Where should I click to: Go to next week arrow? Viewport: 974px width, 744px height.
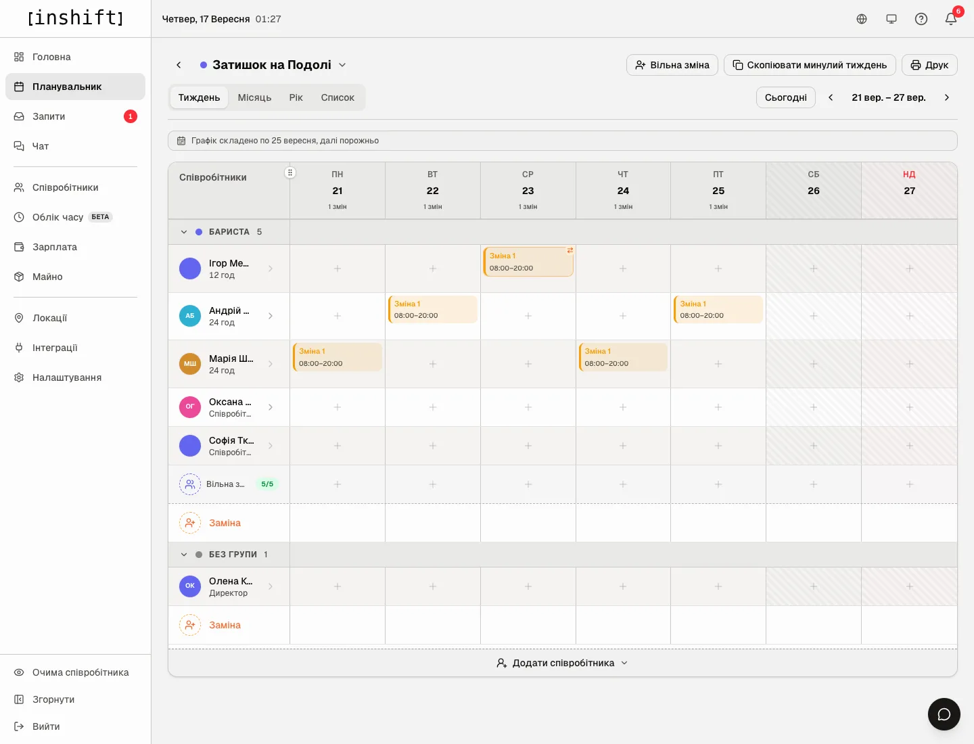(947, 97)
